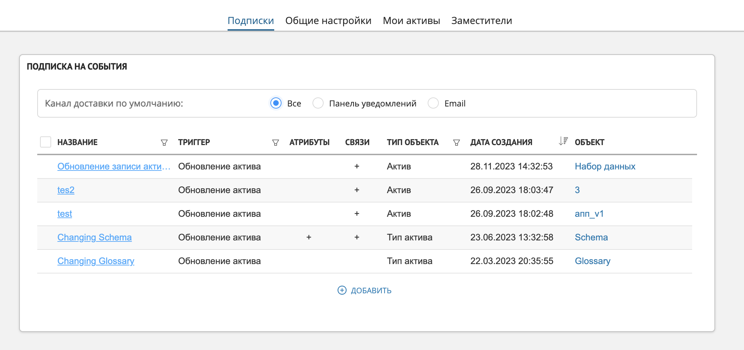
Task: Tick the select-all checkbox in the table header
Action: coord(46,142)
